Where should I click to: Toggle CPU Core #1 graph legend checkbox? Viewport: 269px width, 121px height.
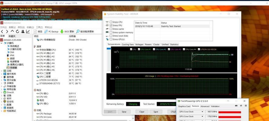139,49
